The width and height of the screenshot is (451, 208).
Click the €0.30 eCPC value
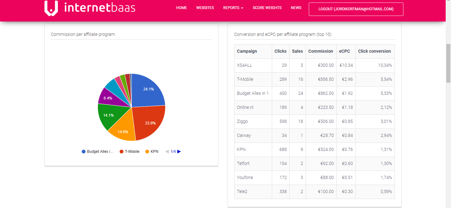coord(347,191)
